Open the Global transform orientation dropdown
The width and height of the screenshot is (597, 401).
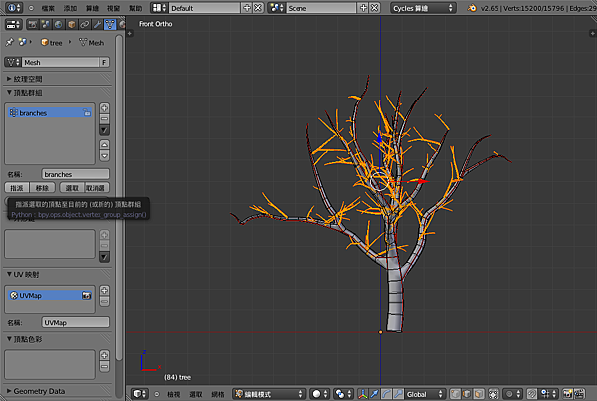pyautogui.click(x=425, y=394)
